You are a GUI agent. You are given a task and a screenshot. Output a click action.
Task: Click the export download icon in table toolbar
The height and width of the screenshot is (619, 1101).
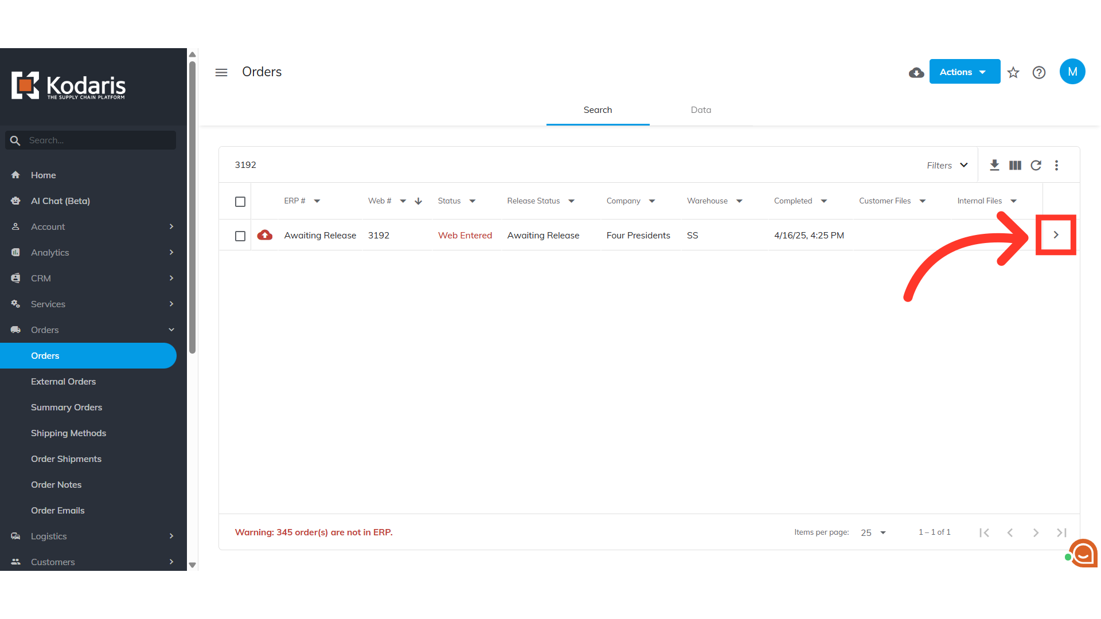coord(994,165)
